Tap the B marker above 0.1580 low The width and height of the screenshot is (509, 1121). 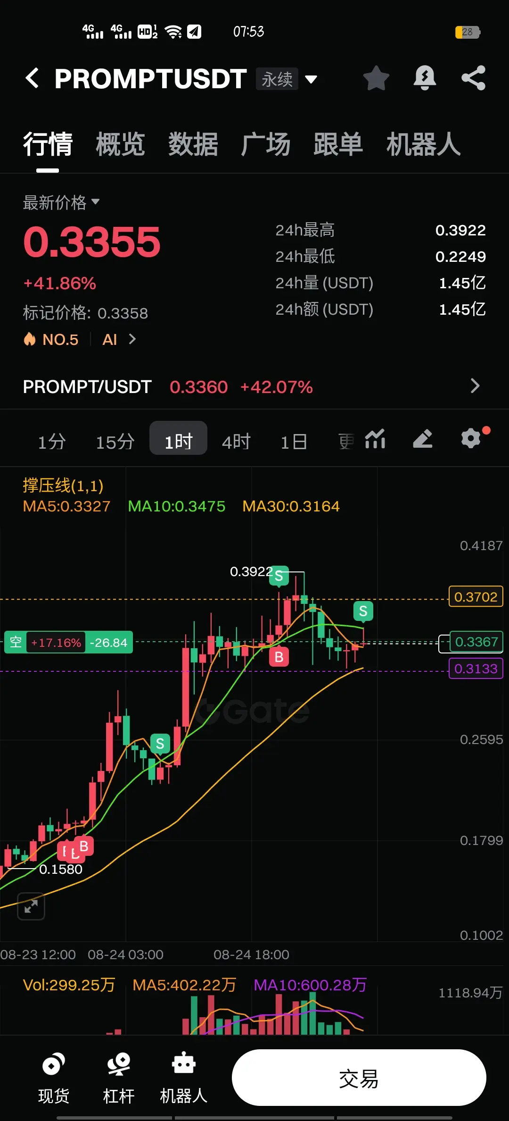(84, 846)
